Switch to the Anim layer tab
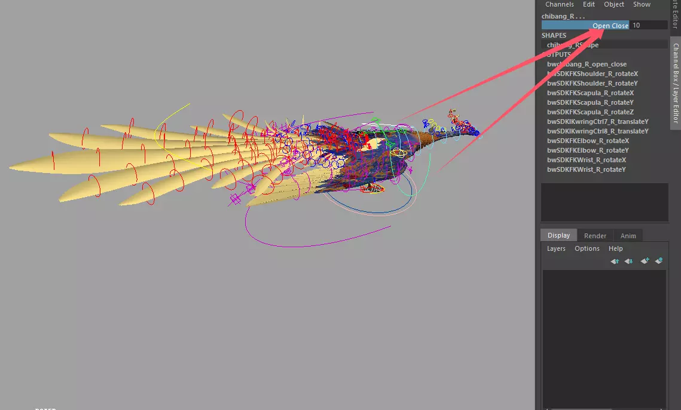681x410 pixels. pos(628,236)
